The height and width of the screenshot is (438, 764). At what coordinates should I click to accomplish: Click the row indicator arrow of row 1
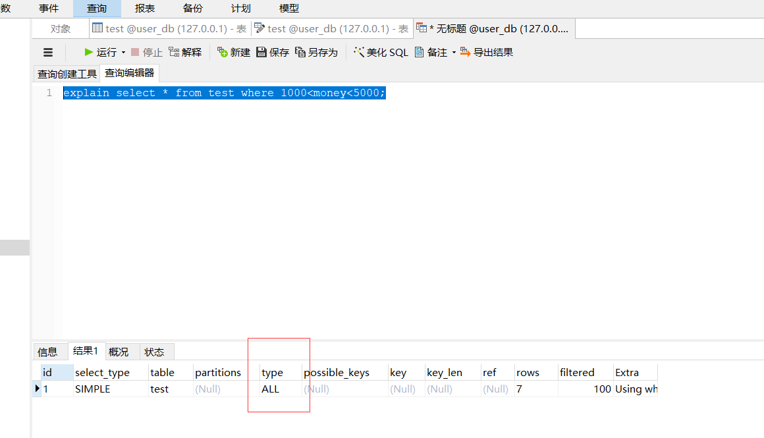[x=37, y=389]
